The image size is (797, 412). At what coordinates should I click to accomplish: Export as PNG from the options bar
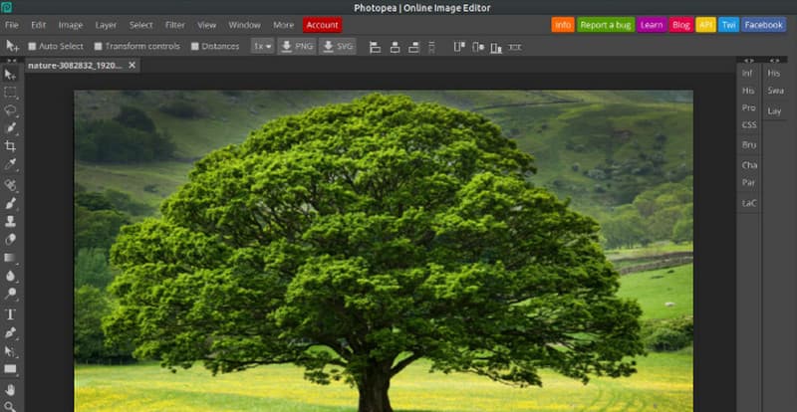[x=296, y=46]
